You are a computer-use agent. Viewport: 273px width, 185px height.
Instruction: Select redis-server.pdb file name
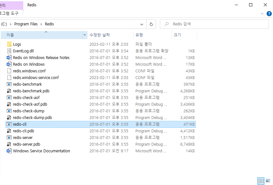coord(27,144)
